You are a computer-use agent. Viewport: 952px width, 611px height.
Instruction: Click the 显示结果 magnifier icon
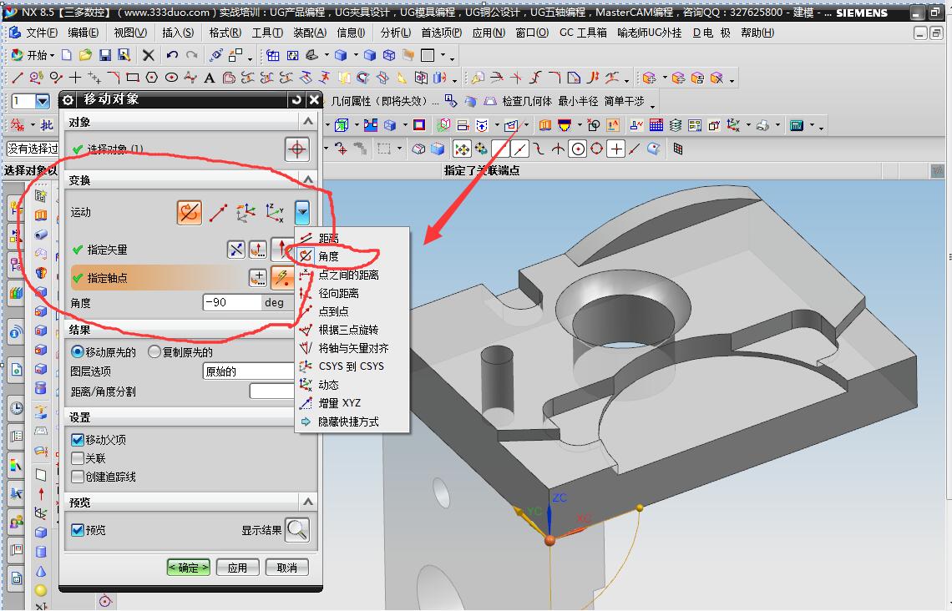tap(297, 530)
